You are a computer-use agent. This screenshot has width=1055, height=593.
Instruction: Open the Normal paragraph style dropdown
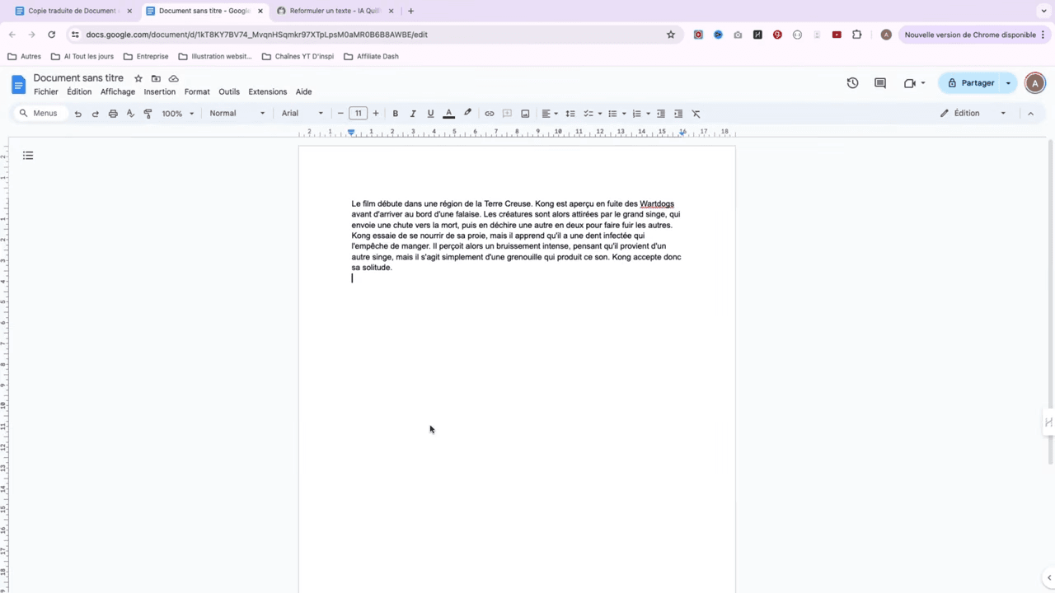(237, 114)
